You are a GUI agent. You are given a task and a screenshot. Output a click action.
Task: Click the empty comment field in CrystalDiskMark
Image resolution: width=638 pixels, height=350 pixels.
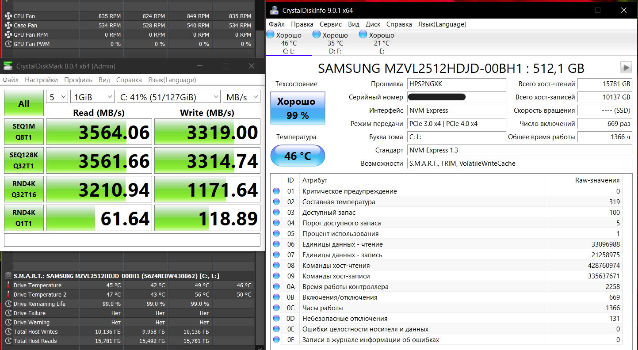[132, 240]
